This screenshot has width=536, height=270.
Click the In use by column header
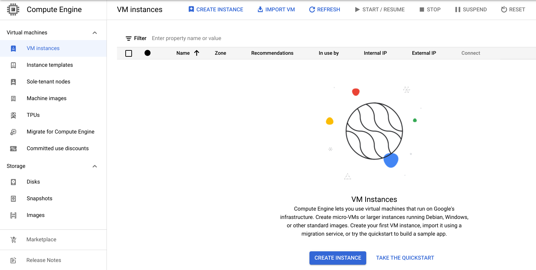click(329, 53)
